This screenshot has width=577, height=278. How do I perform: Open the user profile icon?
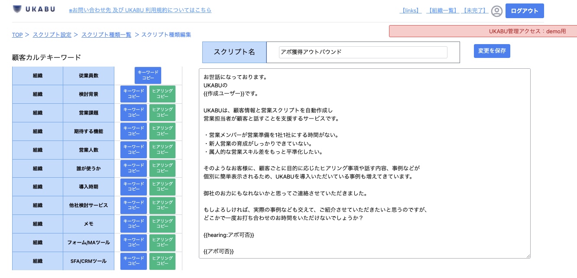coord(497,11)
